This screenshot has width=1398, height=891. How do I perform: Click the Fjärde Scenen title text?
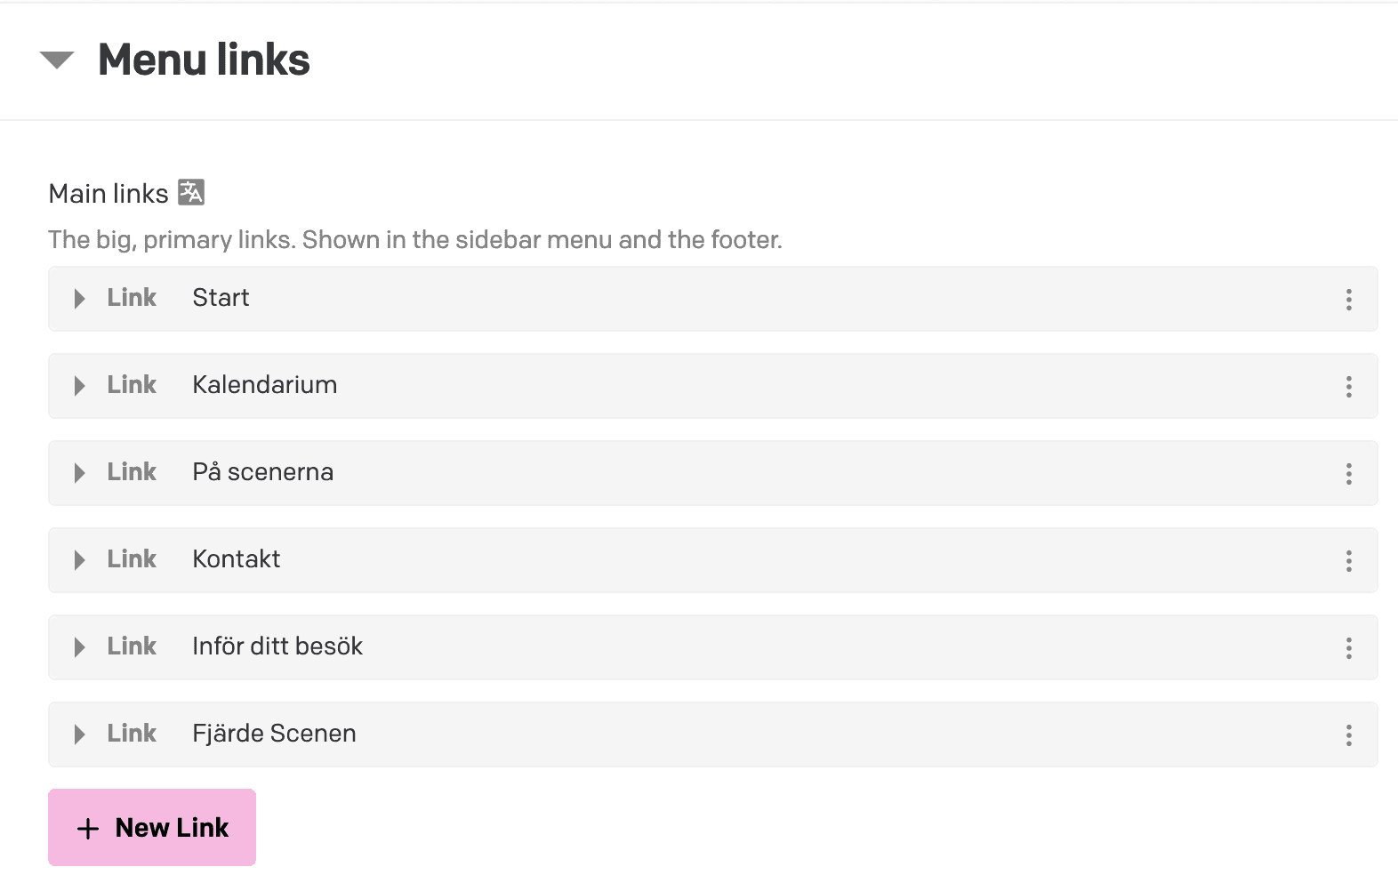[274, 734]
